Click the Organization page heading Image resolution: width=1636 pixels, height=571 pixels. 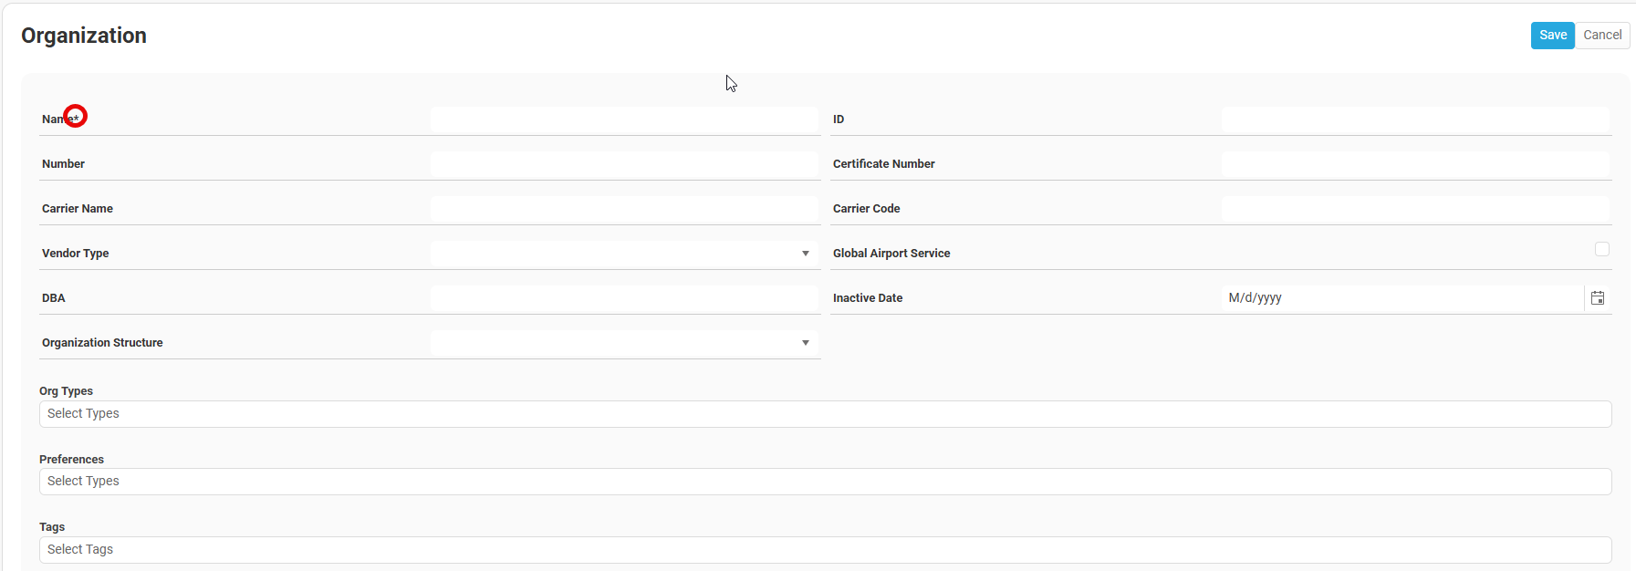84,36
